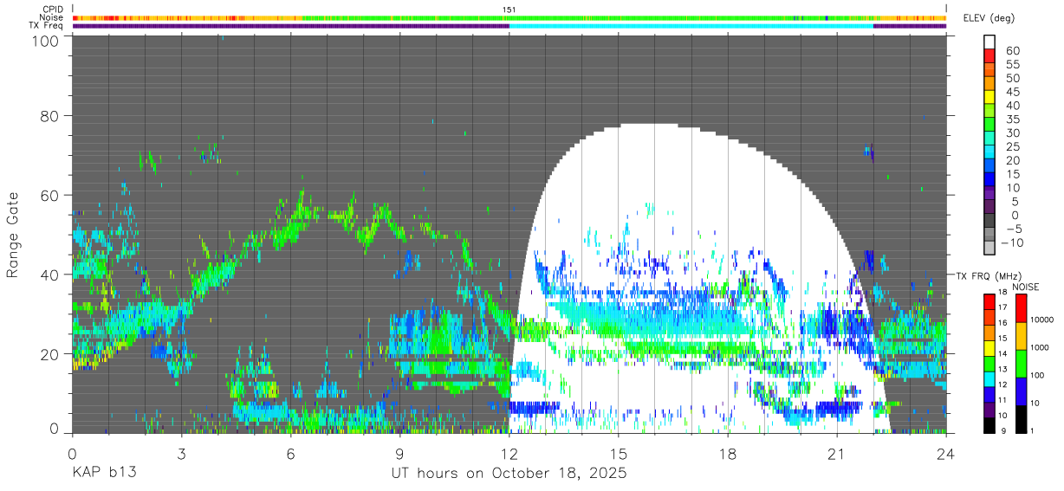Screen dimensions: 1064x491
Task: Click the x-axis hour label '24'
Action: (946, 454)
